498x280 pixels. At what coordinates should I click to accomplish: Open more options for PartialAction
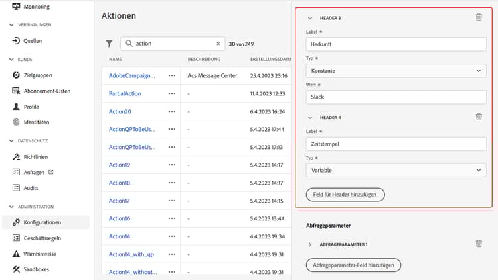pos(172,93)
